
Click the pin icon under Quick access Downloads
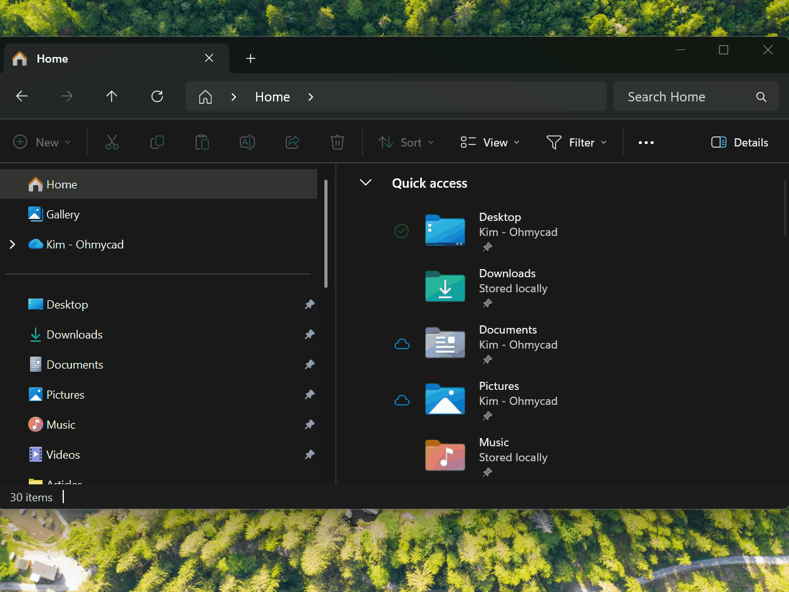click(487, 304)
